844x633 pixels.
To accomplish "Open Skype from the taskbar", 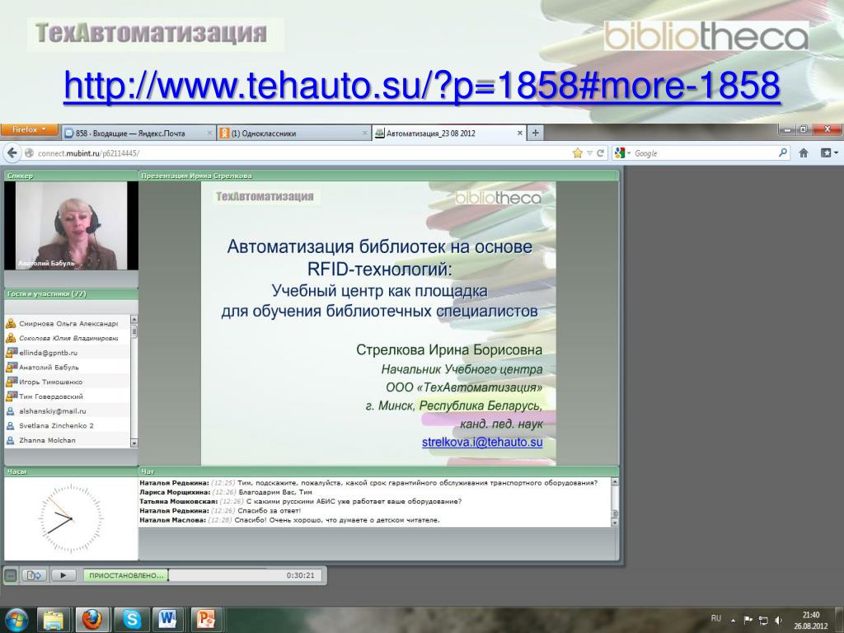I will 131,620.
